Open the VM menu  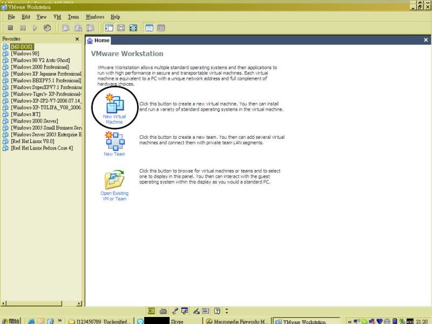pyautogui.click(x=57, y=17)
